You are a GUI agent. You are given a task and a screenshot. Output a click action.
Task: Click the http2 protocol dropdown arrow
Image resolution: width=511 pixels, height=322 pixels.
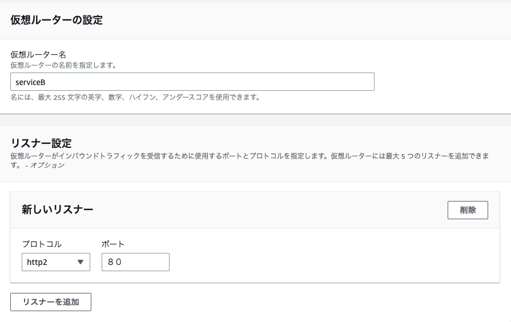(80, 262)
